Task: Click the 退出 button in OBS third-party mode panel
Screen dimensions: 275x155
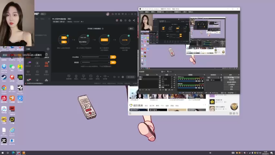Action: click(x=131, y=29)
